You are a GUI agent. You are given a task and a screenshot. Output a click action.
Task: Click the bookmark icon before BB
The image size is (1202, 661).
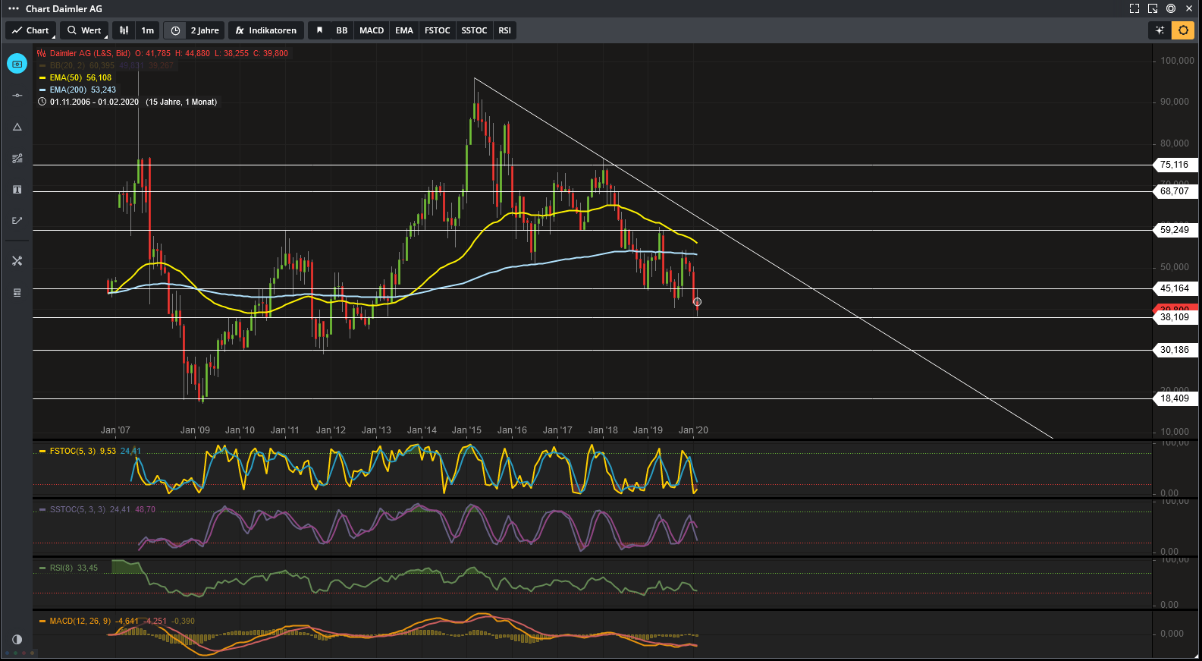pos(319,30)
